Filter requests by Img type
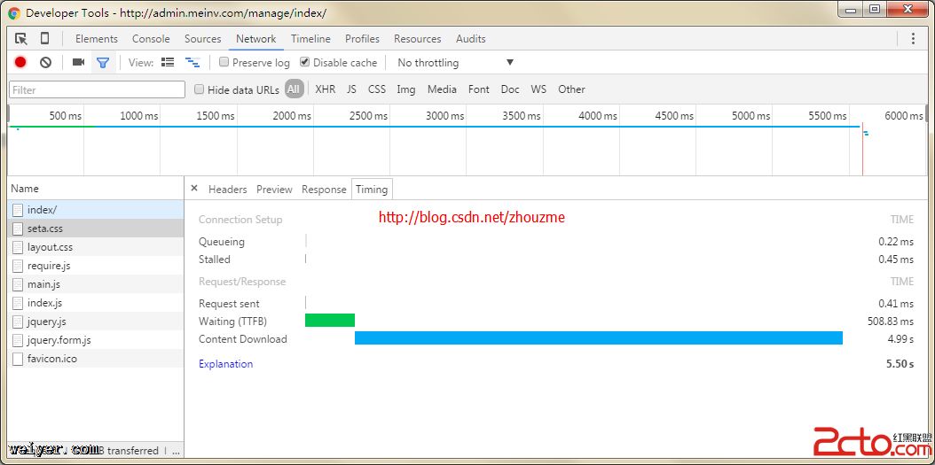Image resolution: width=935 pixels, height=465 pixels. pos(406,89)
